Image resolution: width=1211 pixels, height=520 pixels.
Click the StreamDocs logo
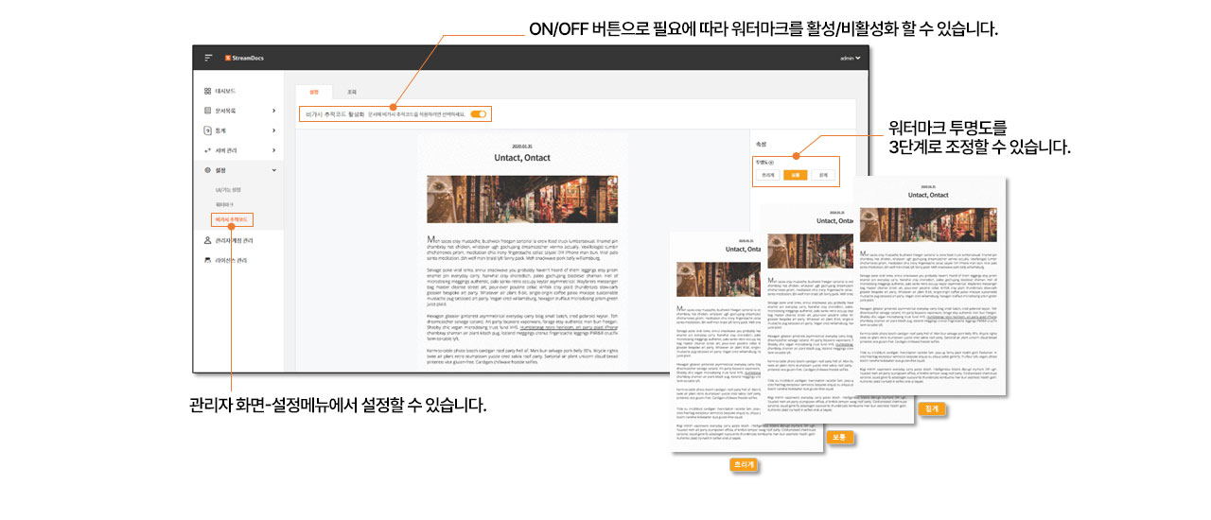pyautogui.click(x=244, y=58)
